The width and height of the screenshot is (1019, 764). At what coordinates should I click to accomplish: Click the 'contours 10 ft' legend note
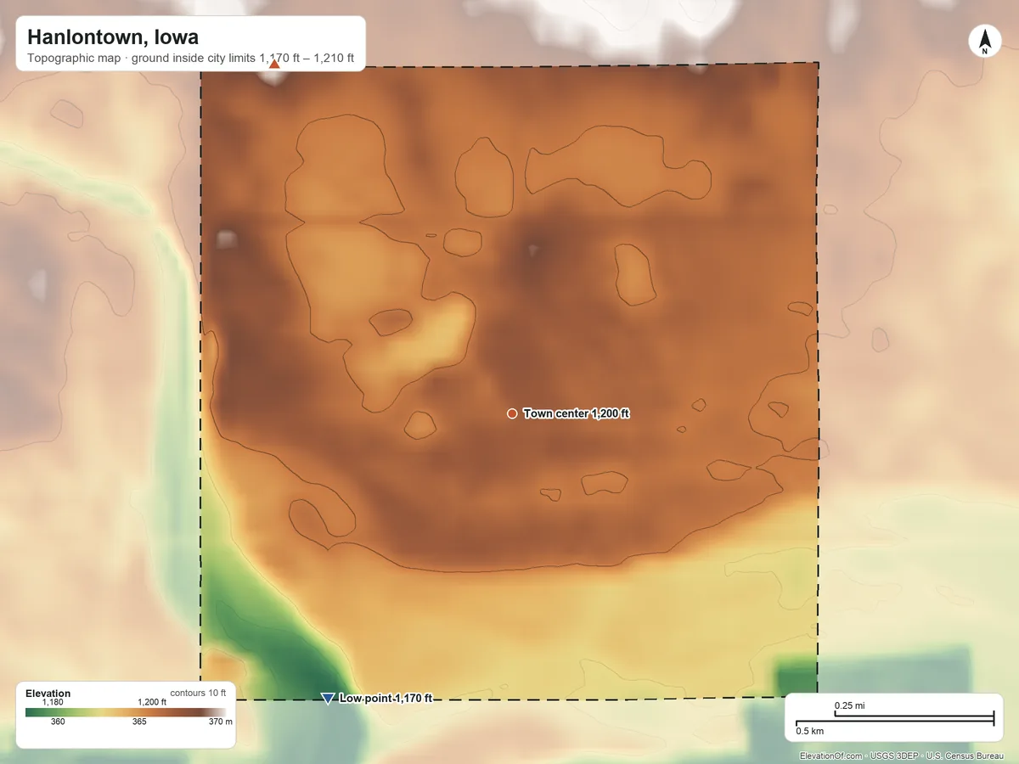pyautogui.click(x=198, y=693)
